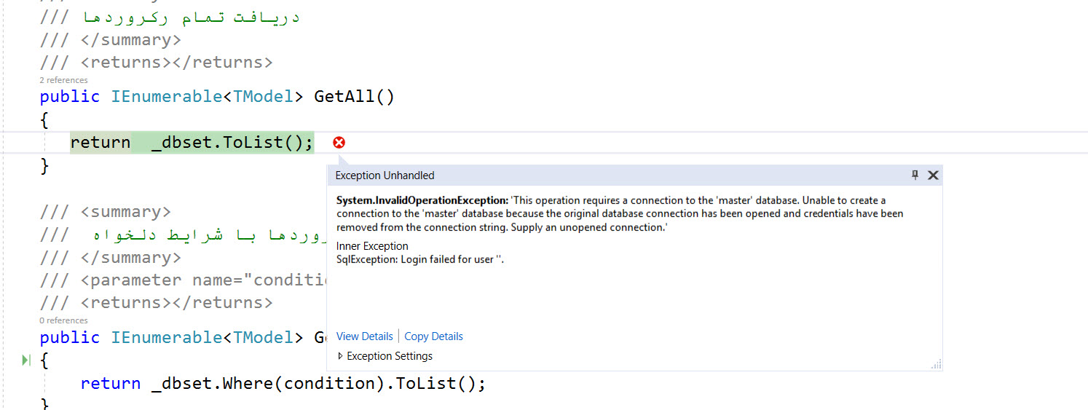Screen dimensions: 1088x410
Task: Close the Exception Unhandled popup
Action: (x=933, y=175)
